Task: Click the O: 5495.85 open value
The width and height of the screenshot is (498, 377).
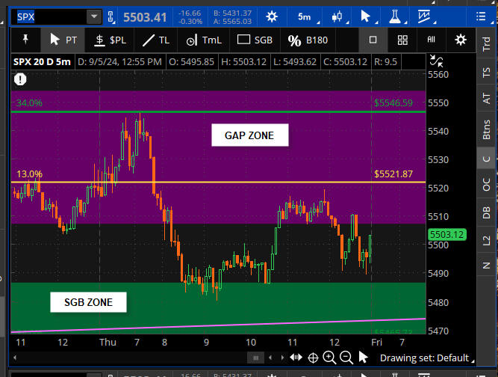Action: click(192, 62)
